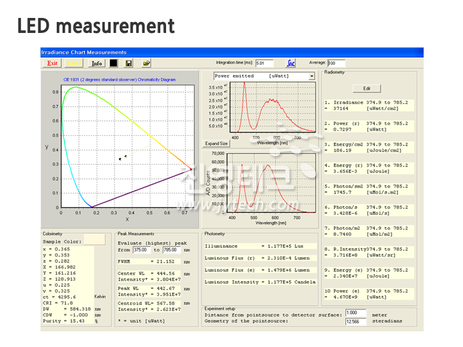Click the Power (e) value 4.670E+9
Screen dimensions: 463x347
click(x=345, y=297)
